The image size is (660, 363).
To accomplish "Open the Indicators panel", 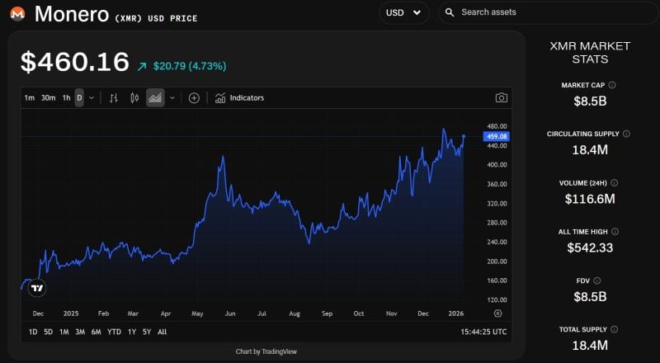I will click(239, 98).
